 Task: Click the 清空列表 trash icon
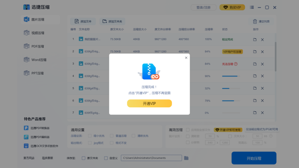[255, 21]
